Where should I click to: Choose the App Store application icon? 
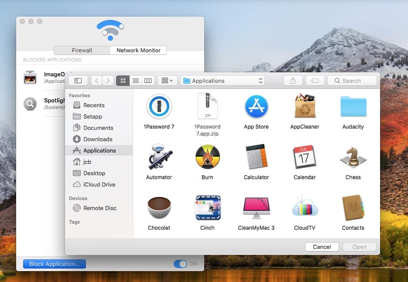(256, 106)
